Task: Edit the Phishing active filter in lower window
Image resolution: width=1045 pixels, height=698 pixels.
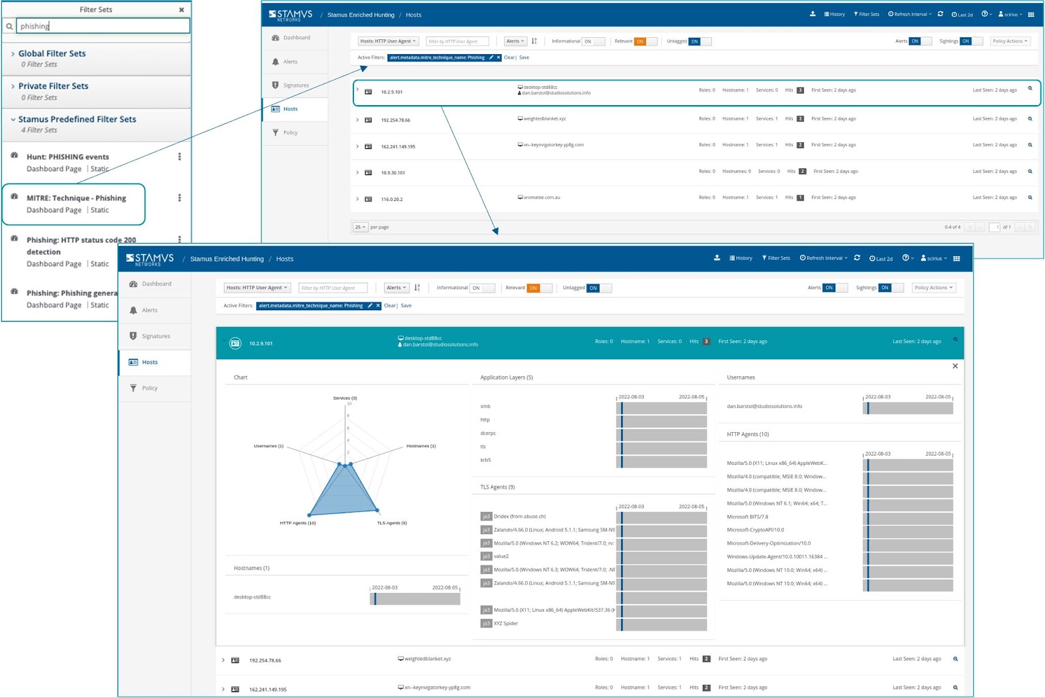Action: click(x=370, y=306)
